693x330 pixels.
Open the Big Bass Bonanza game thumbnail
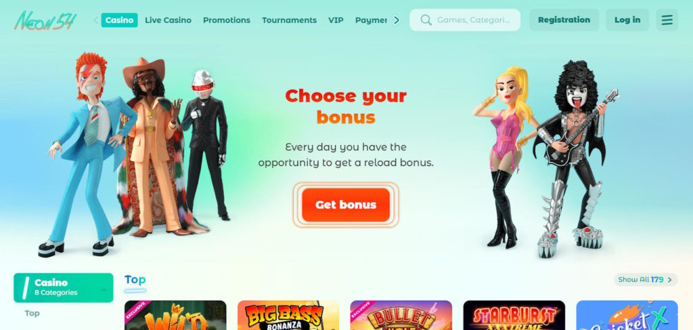coord(288,315)
